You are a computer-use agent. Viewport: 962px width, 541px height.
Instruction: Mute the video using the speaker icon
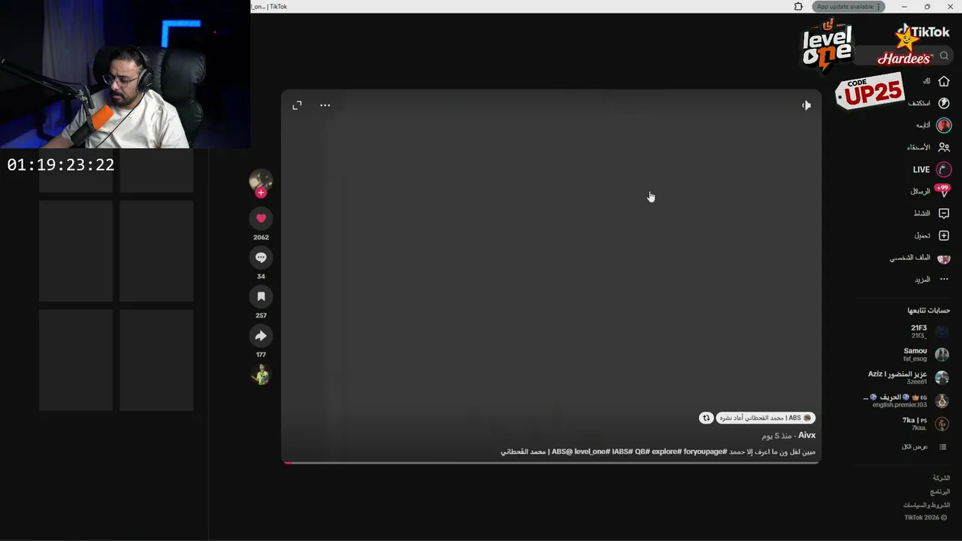point(806,105)
